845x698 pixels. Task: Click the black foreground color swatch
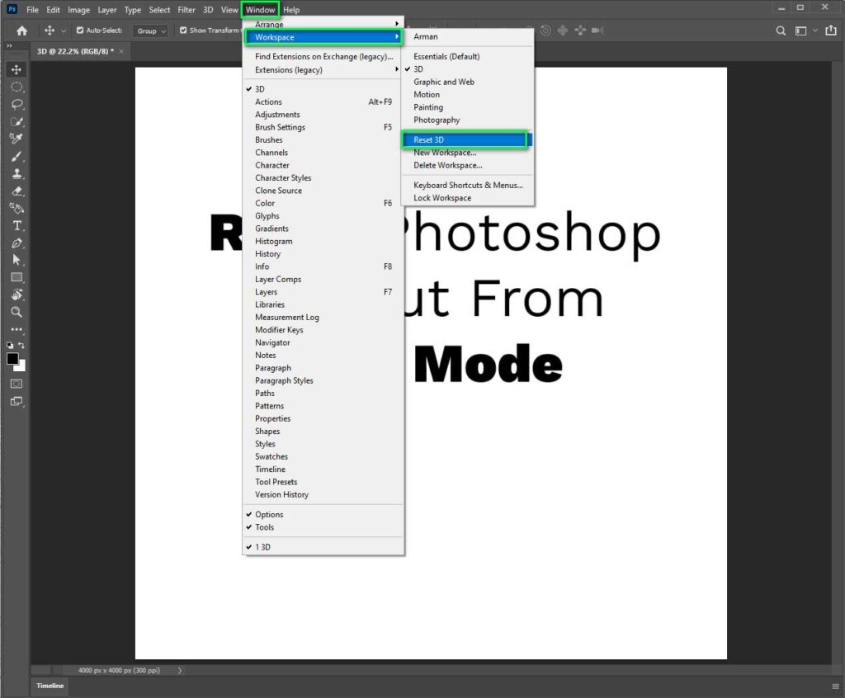[12, 358]
